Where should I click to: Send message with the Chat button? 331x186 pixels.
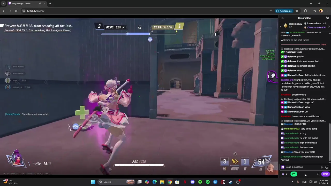(325, 174)
